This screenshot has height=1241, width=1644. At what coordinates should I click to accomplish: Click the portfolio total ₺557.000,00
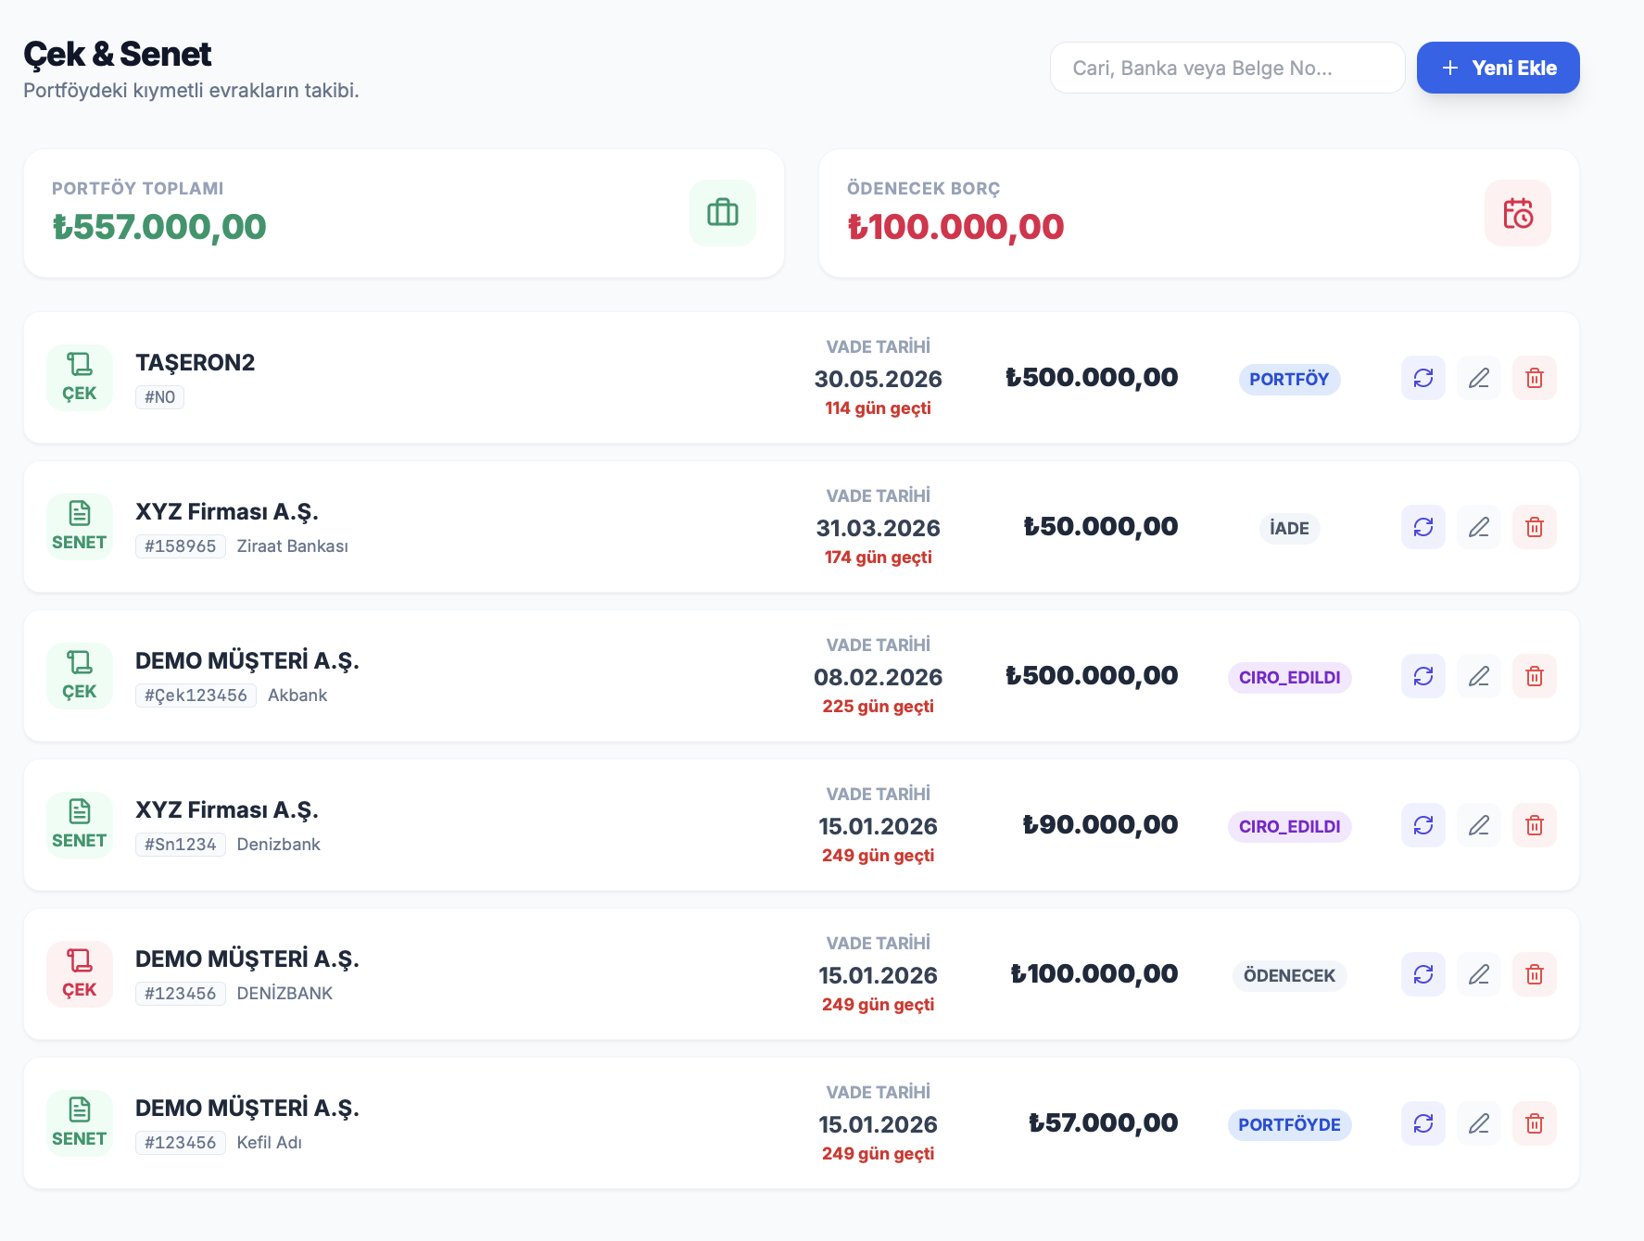point(159,227)
